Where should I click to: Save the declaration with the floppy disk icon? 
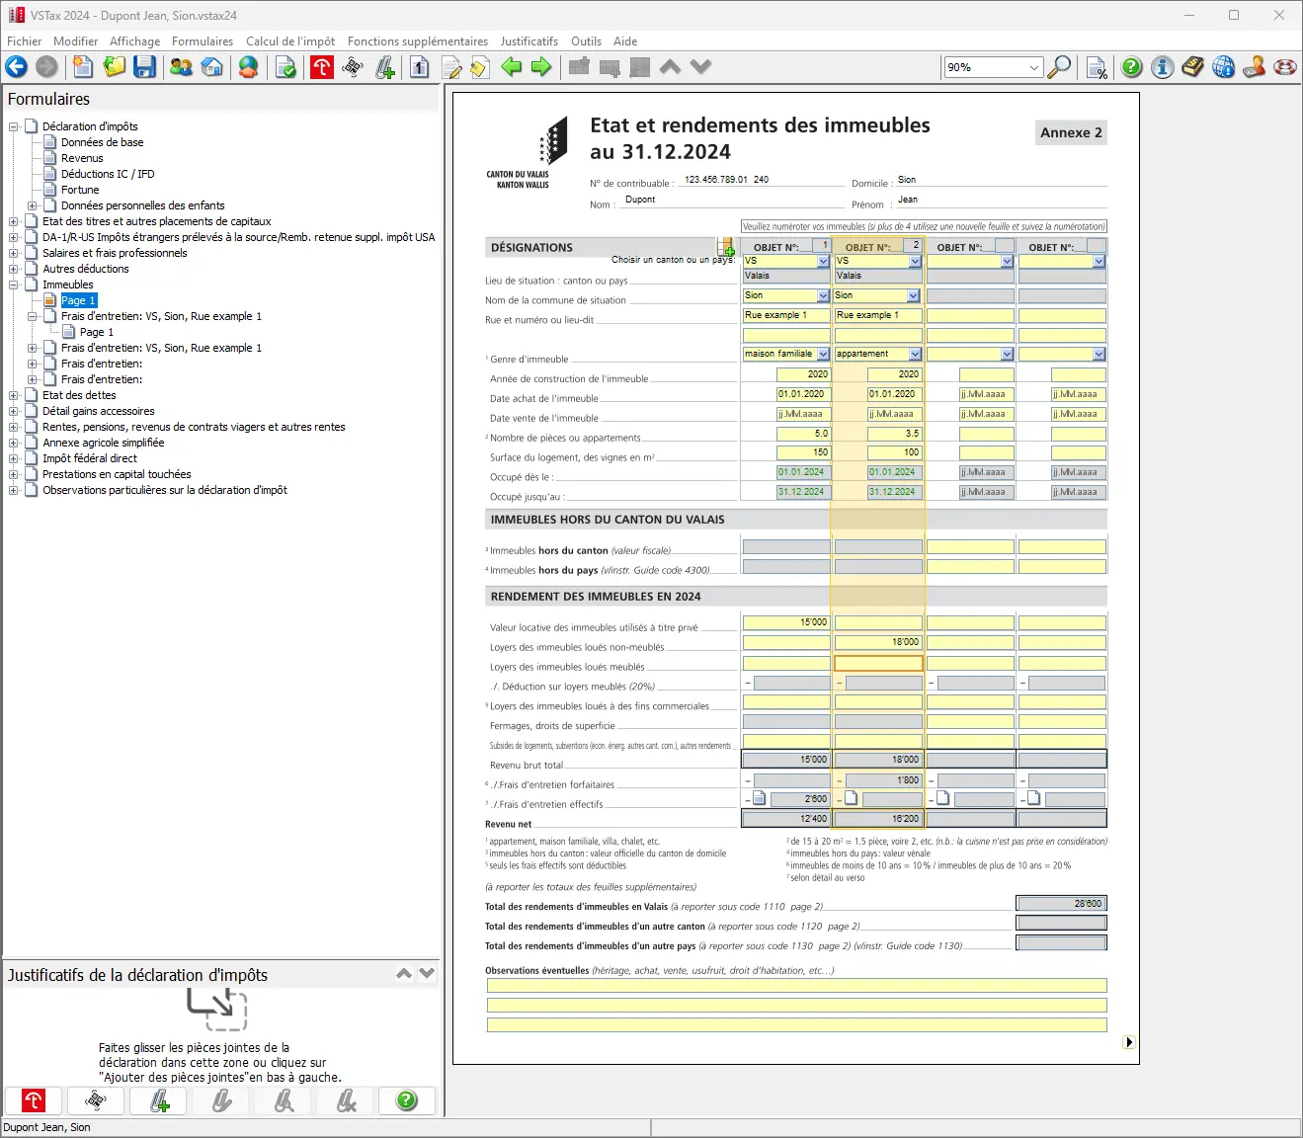pyautogui.click(x=145, y=67)
